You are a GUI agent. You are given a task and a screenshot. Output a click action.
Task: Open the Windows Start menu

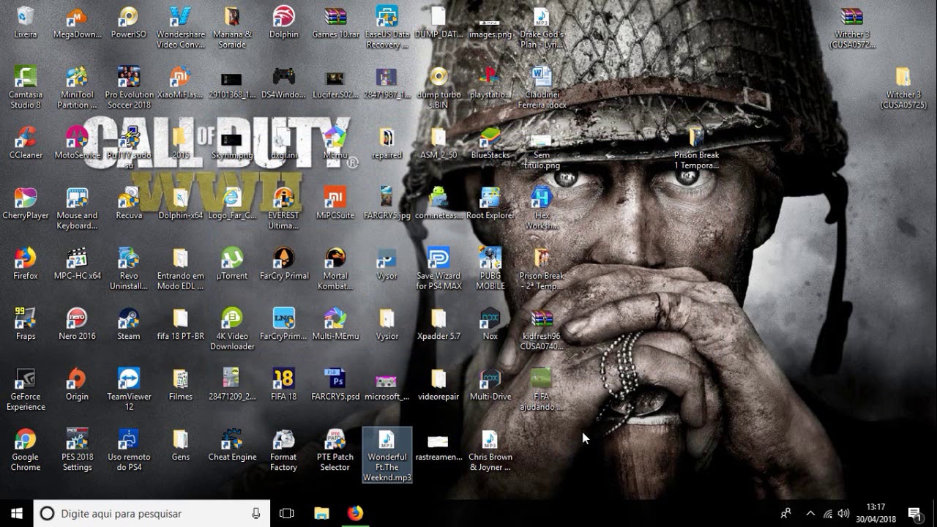click(x=17, y=513)
